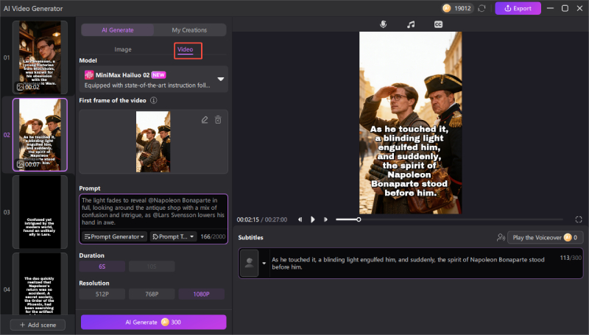Edit the first frame image with pencil icon
Image resolution: width=589 pixels, height=335 pixels.
205,119
